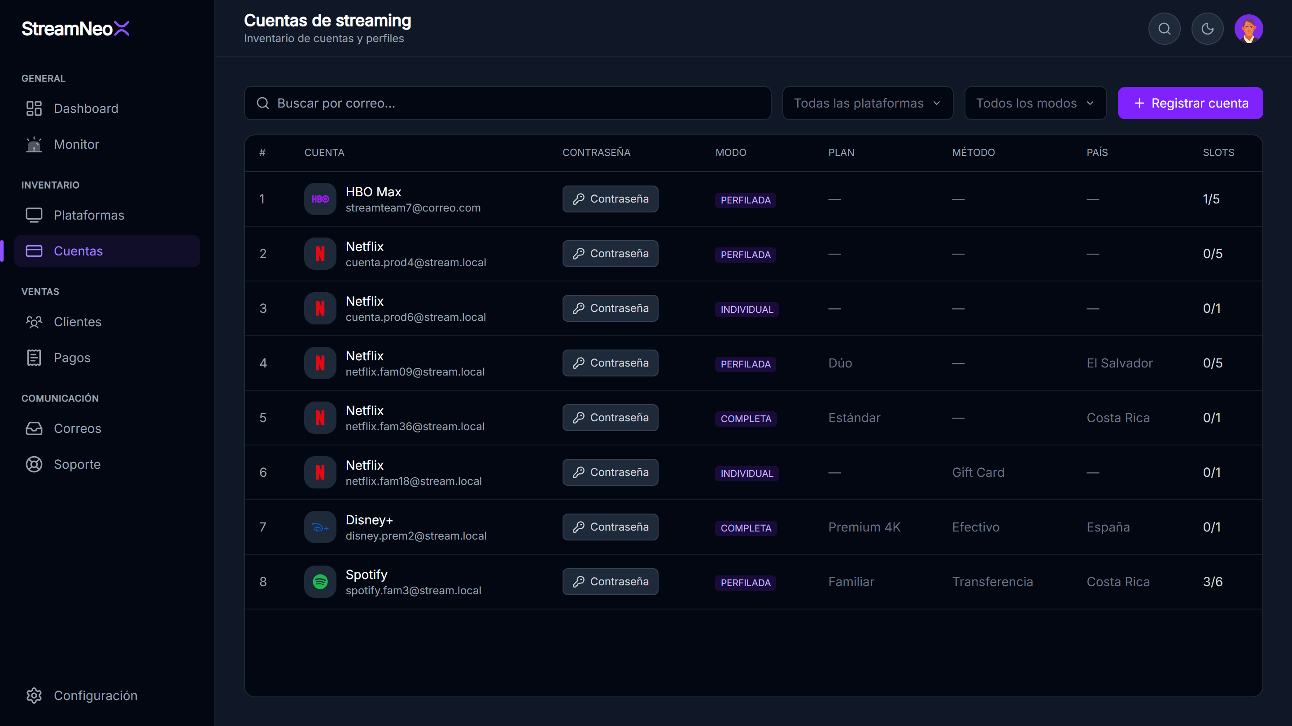The height and width of the screenshot is (726, 1292).
Task: Open Plataformas from sidebar
Action: click(x=107, y=215)
